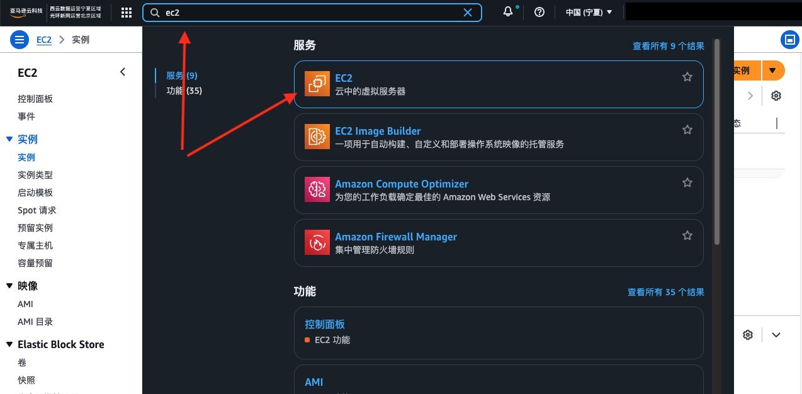Select Spot 请求 in the sidebar

point(37,210)
